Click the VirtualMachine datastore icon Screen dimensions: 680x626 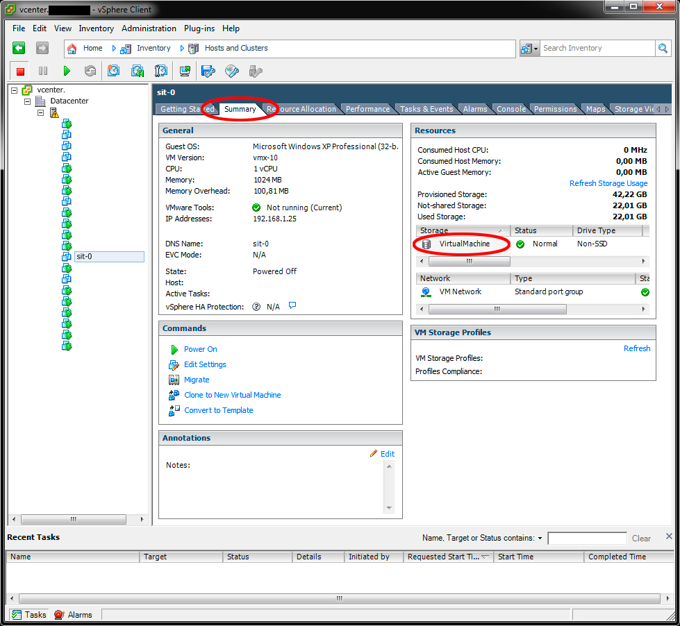pos(426,244)
